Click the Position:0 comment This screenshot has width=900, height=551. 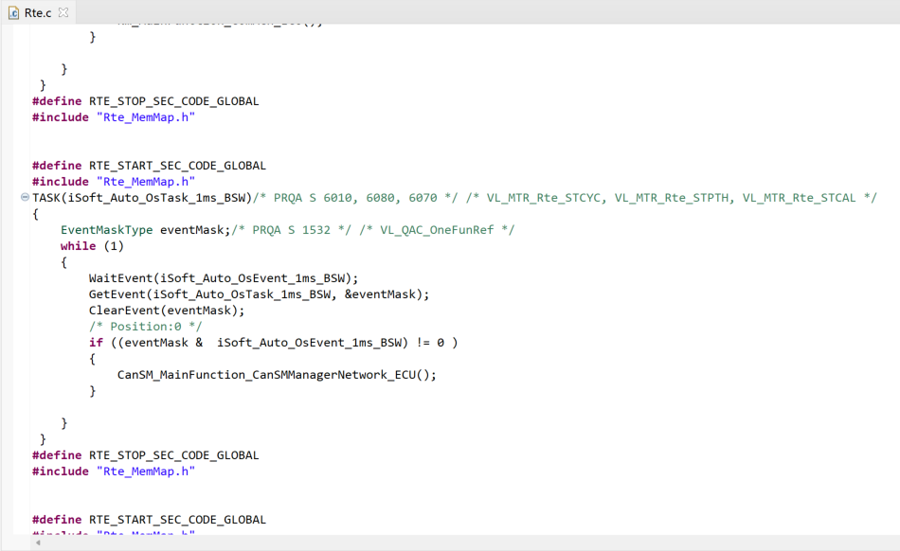[x=145, y=327]
